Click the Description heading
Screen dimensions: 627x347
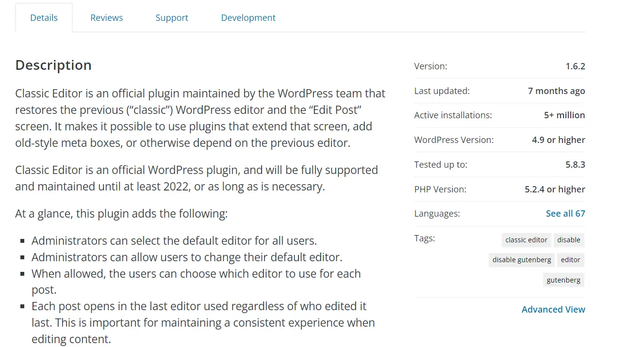coord(53,65)
